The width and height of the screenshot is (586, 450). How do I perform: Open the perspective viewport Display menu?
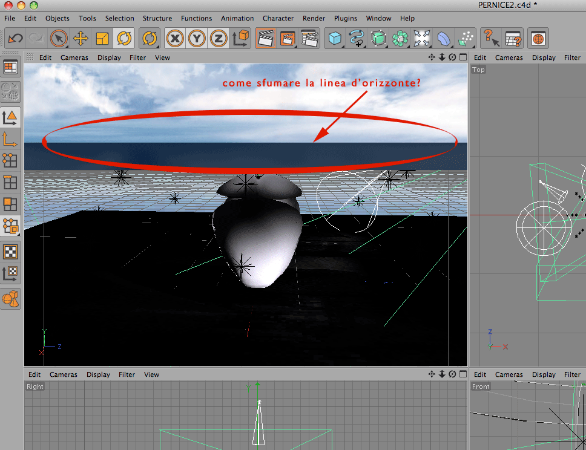click(x=109, y=57)
